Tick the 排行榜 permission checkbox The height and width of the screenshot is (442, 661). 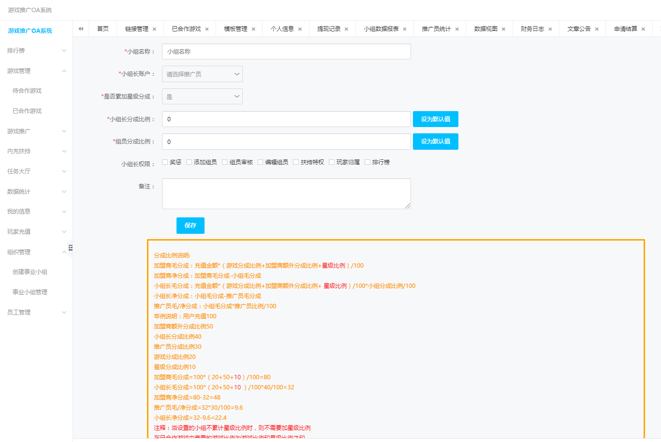[x=367, y=162]
